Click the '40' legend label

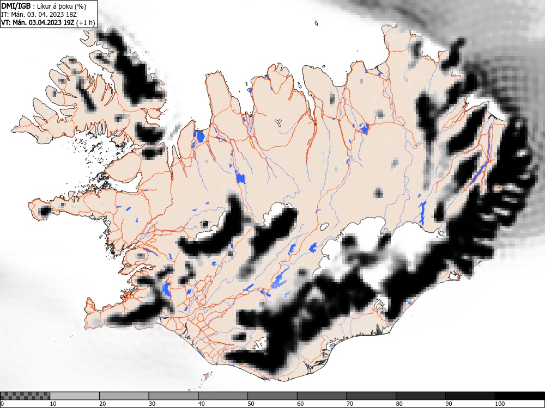[x=201, y=404]
